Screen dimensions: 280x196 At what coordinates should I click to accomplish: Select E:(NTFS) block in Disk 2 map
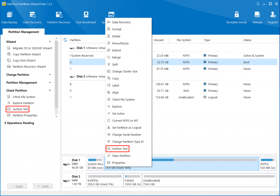[x=105, y=180]
